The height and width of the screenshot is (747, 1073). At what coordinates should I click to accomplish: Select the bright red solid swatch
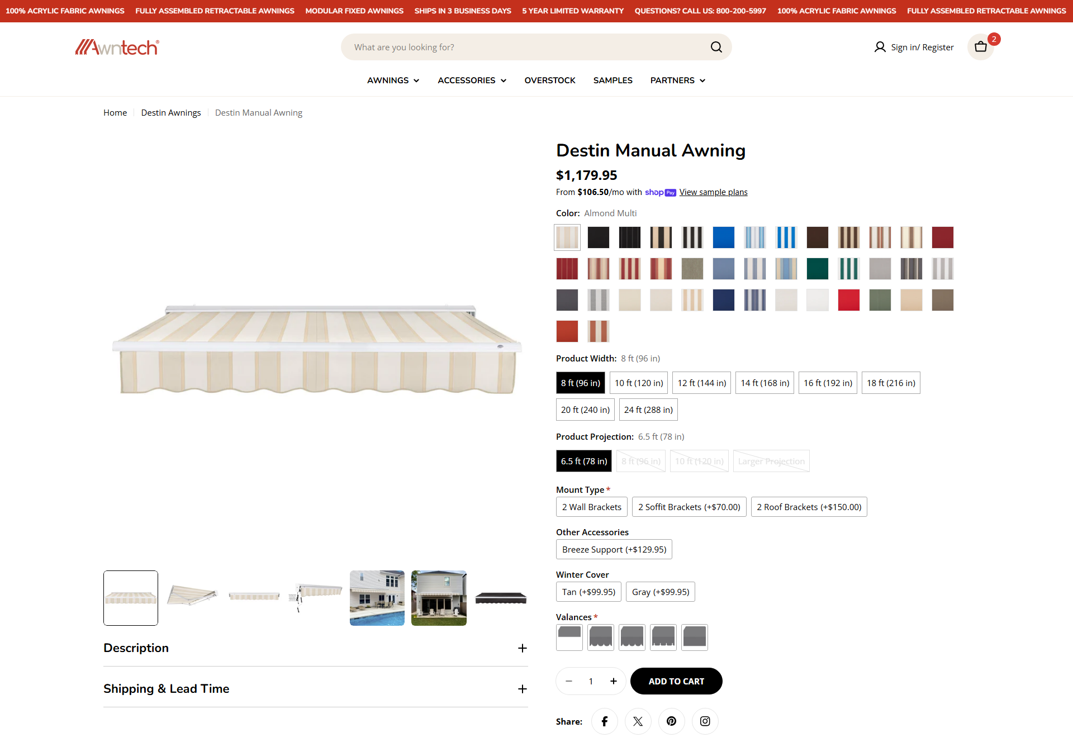pos(849,300)
